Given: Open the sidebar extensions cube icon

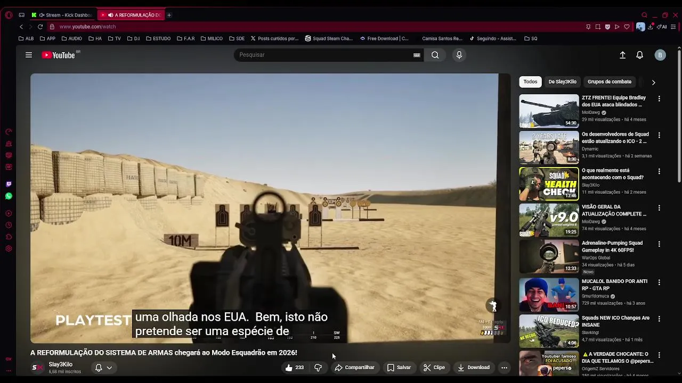Looking at the screenshot, I should [9, 237].
